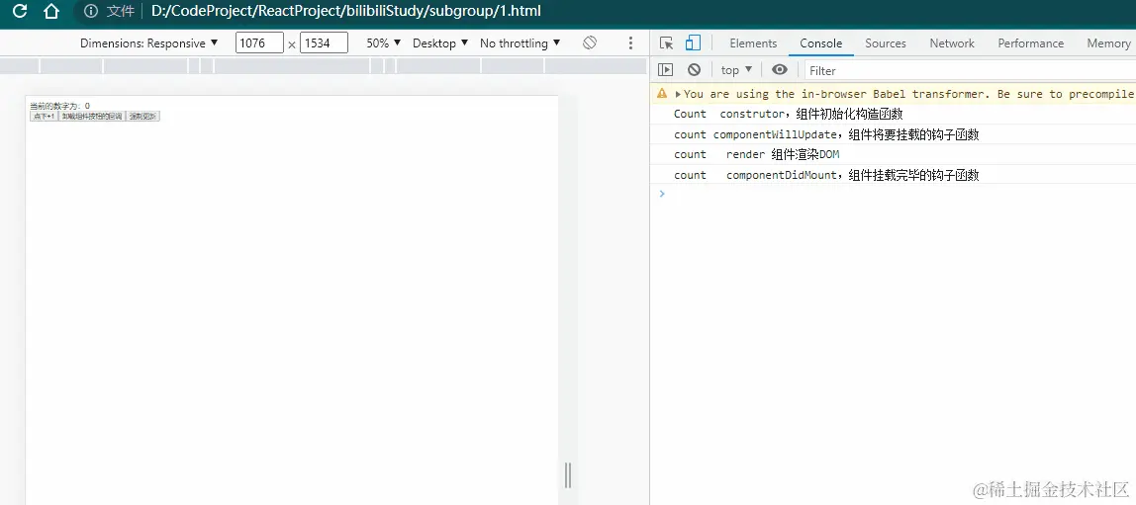Open the Dimensions: Responsive dropdown

tap(149, 43)
